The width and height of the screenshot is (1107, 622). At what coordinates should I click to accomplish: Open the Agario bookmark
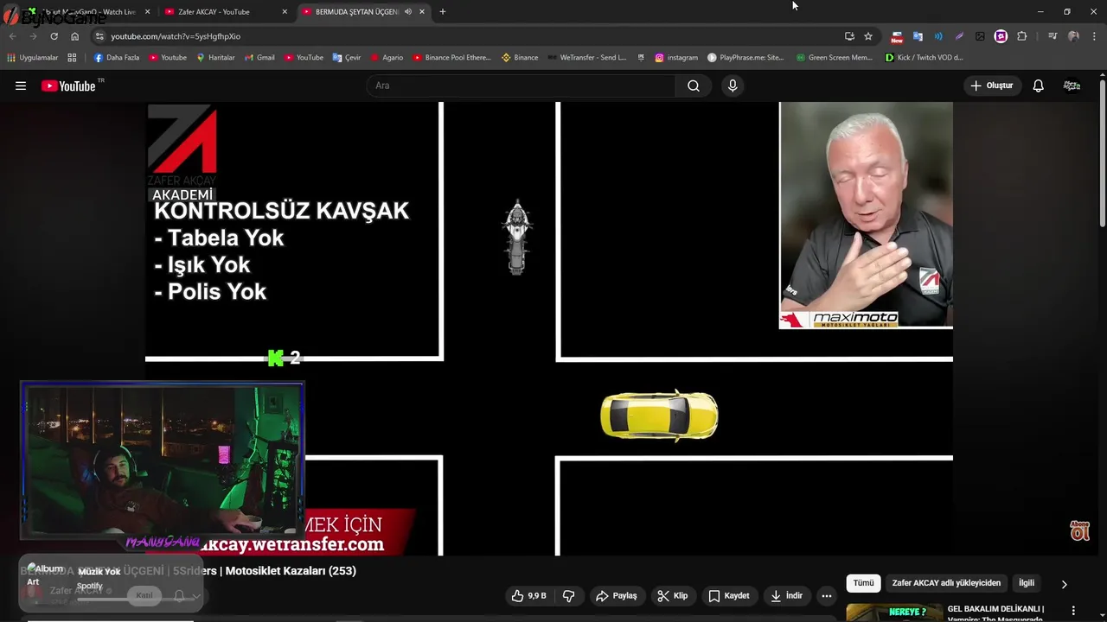click(x=387, y=58)
